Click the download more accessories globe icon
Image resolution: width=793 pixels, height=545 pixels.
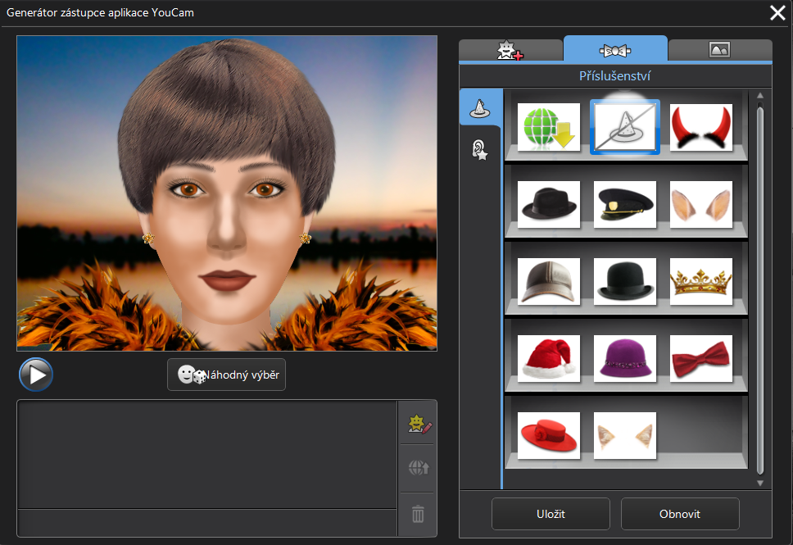(x=549, y=128)
